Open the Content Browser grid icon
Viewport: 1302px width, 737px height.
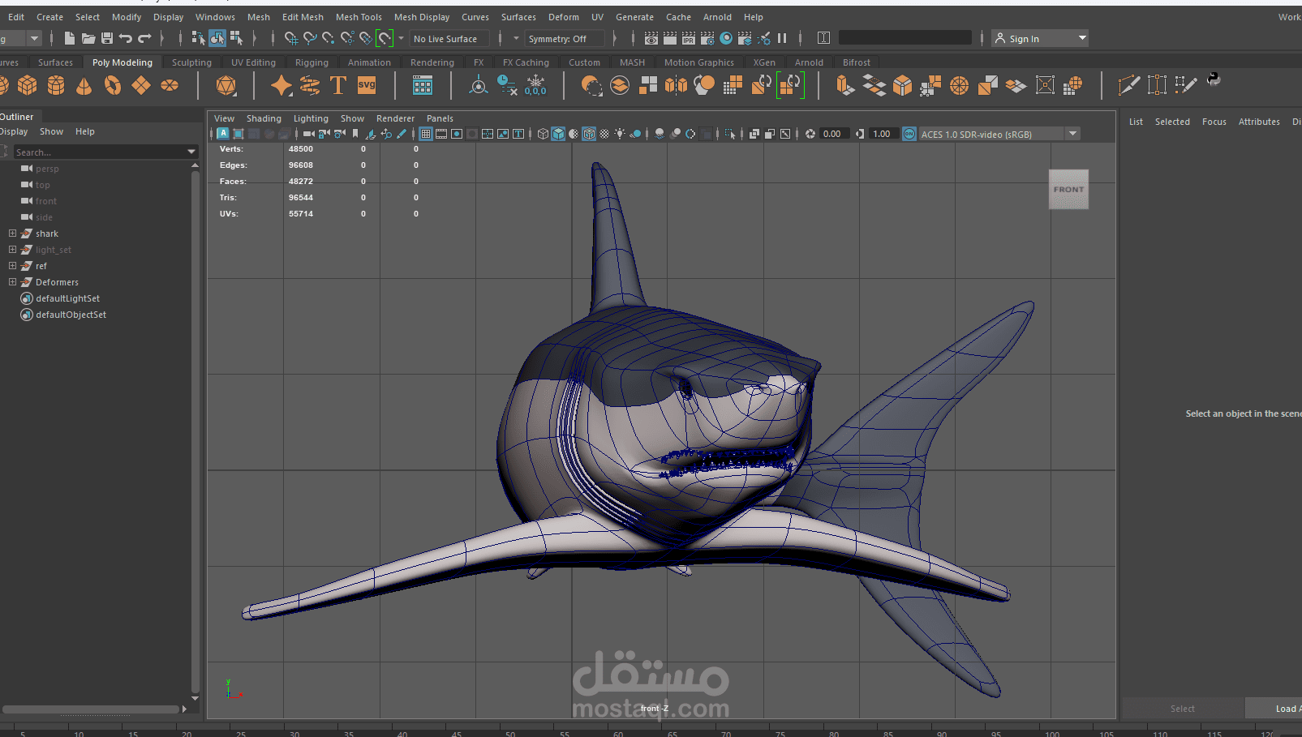click(423, 85)
